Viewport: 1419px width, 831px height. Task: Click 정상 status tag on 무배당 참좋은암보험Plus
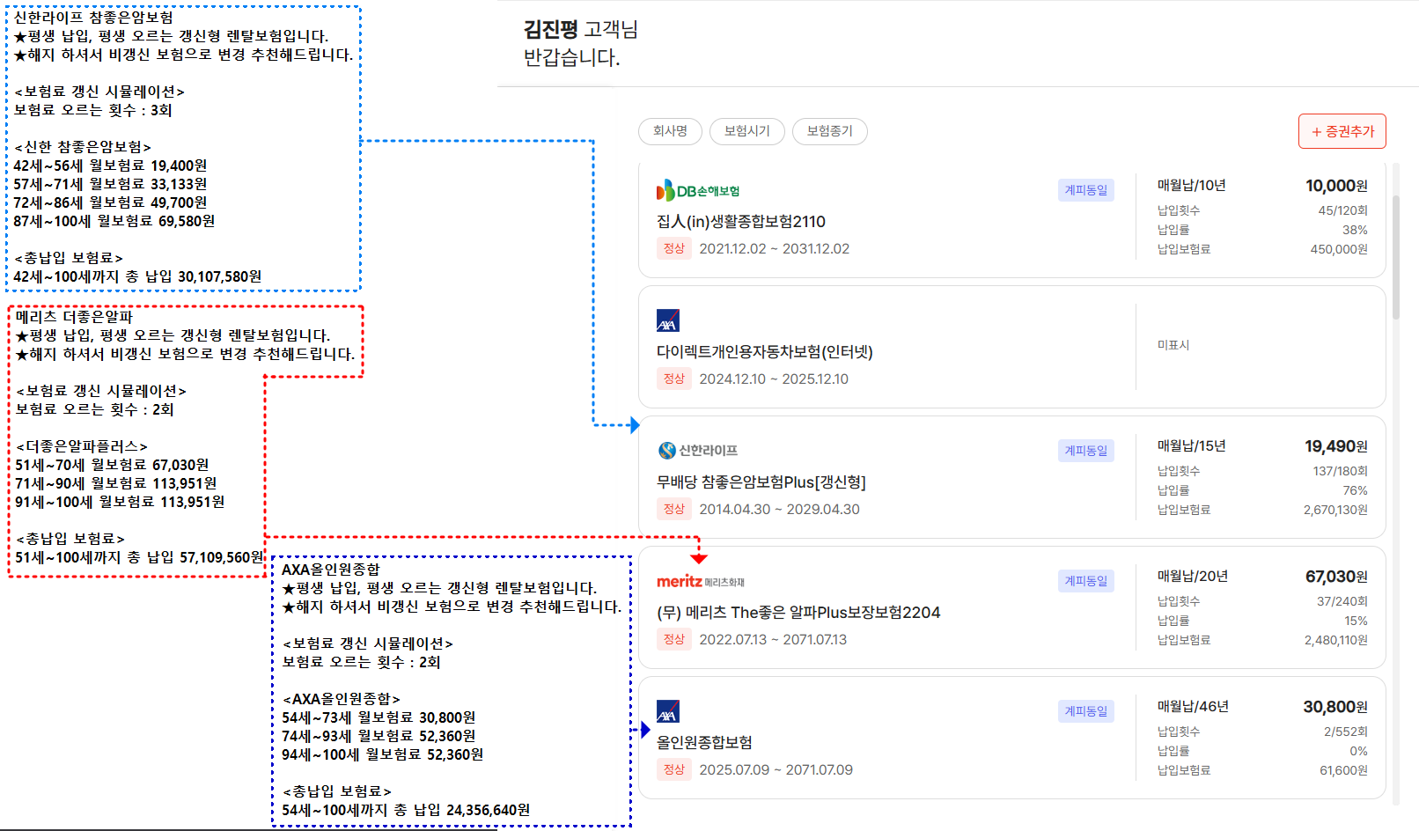pyautogui.click(x=673, y=509)
